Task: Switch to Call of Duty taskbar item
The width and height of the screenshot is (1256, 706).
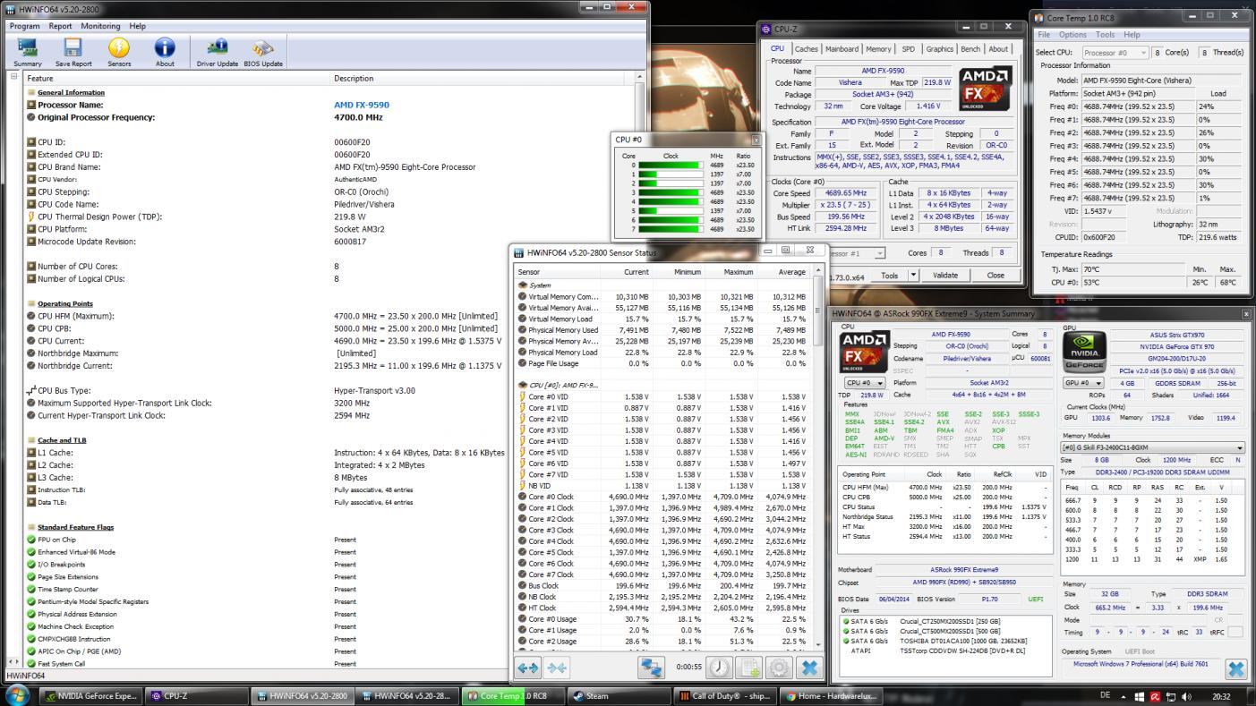Action: (x=725, y=695)
